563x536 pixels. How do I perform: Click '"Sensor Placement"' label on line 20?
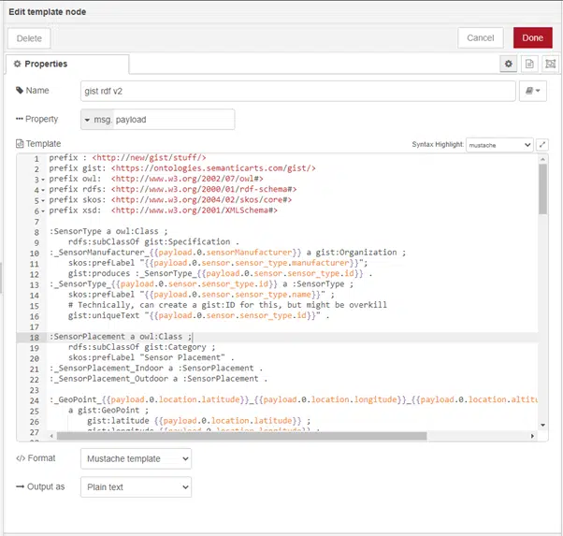[x=184, y=357]
